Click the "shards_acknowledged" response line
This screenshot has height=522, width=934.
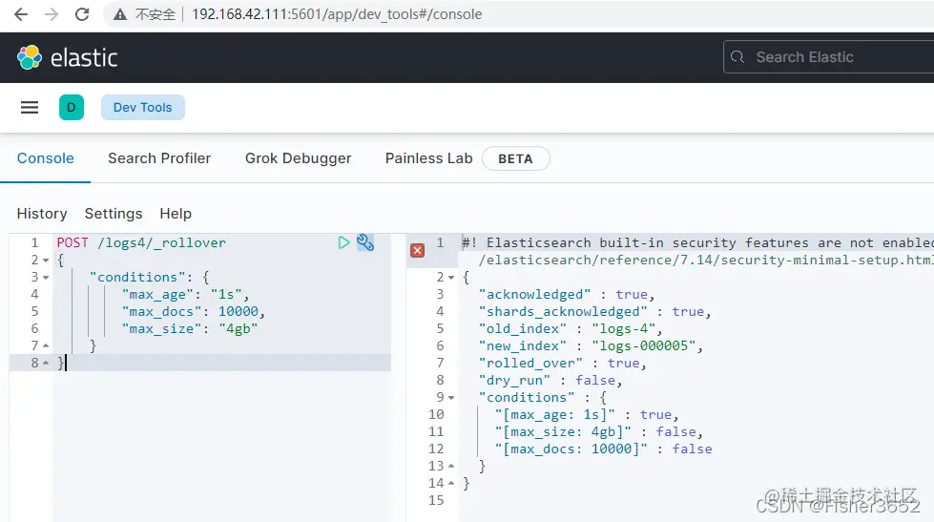[x=595, y=312]
